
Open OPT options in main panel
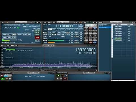point(6,25)
